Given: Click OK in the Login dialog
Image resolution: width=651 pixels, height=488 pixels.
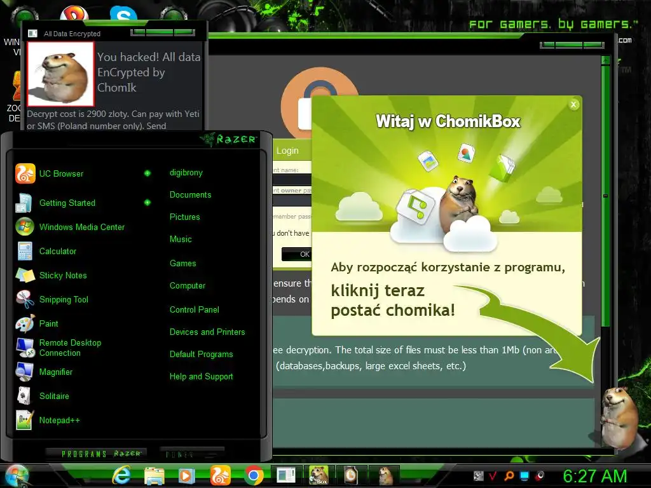Looking at the screenshot, I should pyautogui.click(x=298, y=254).
